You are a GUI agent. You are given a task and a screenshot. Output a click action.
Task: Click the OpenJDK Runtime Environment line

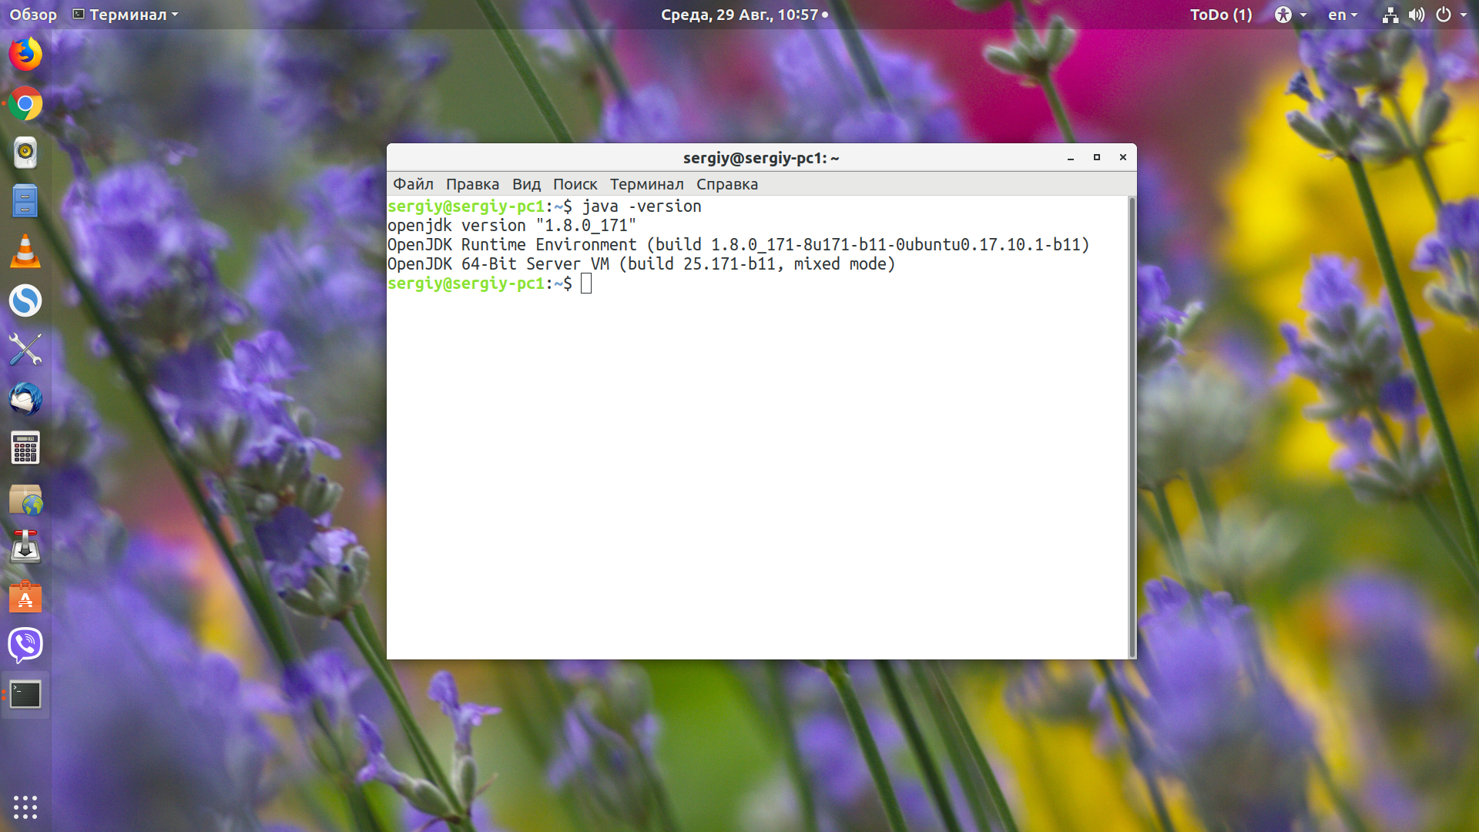coord(738,245)
